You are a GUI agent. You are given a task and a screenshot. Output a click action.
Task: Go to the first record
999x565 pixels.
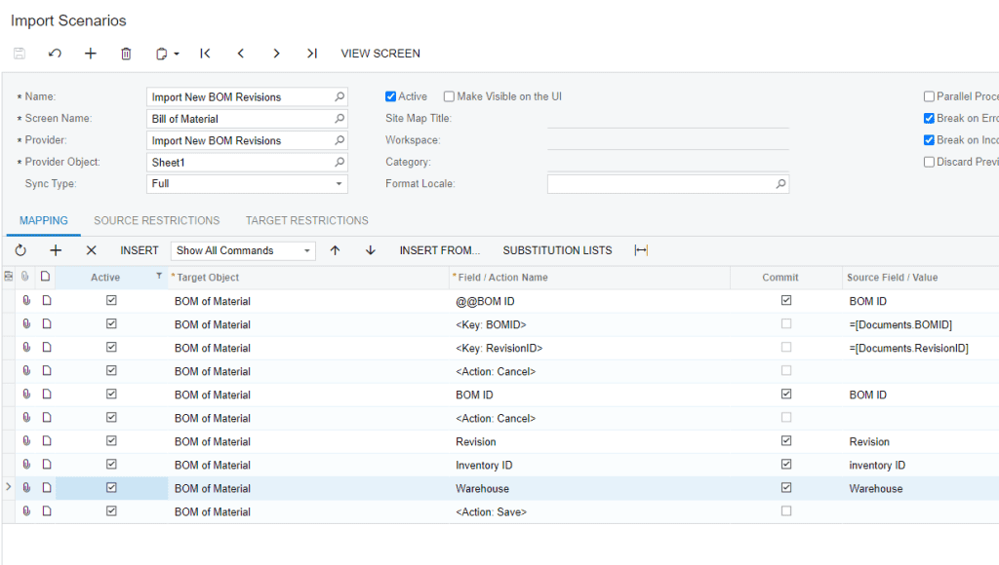click(x=205, y=54)
